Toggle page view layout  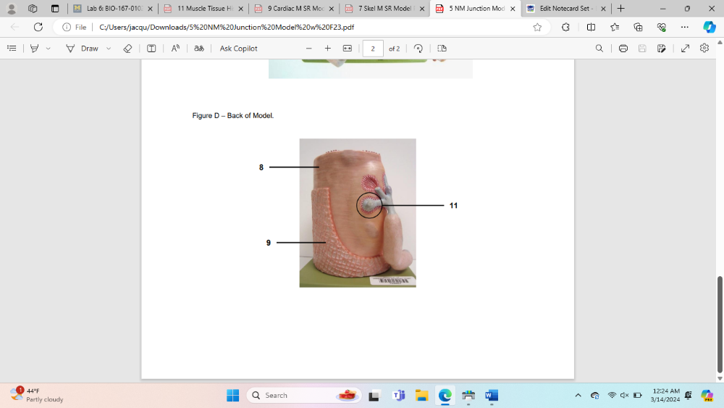[x=442, y=49]
